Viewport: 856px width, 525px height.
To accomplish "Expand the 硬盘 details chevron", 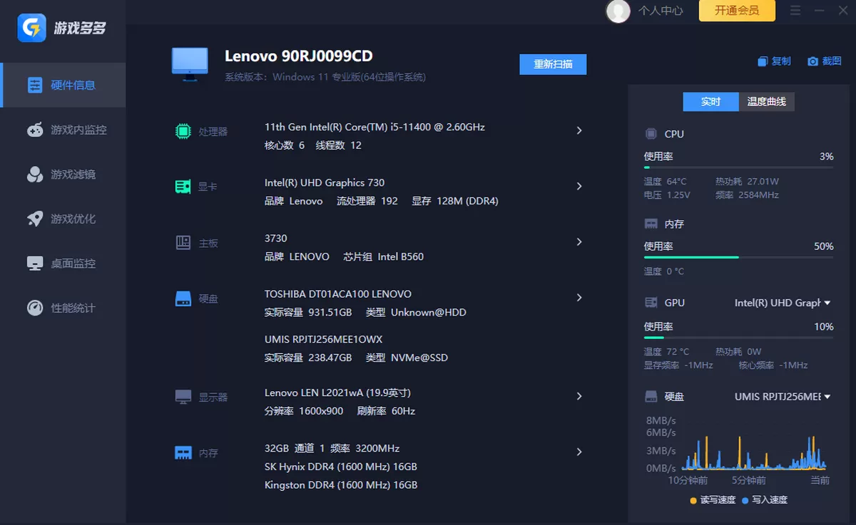I will (579, 297).
